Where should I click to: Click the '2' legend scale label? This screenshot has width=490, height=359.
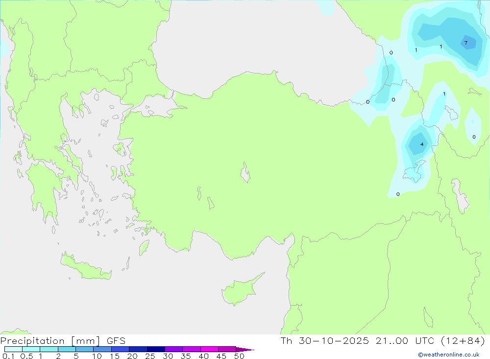pyautogui.click(x=58, y=356)
